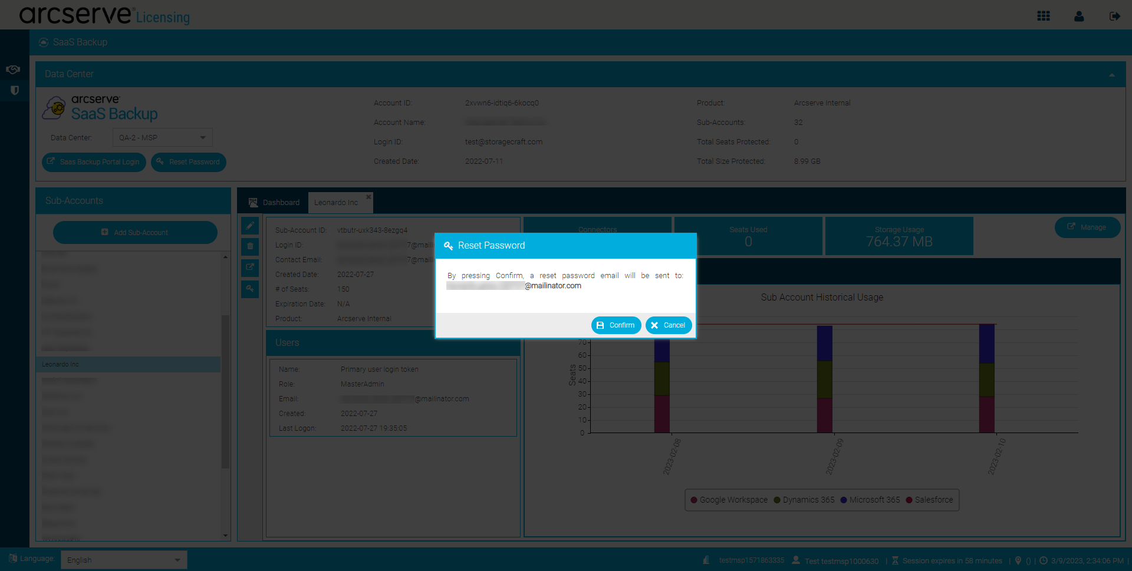Toggle Dynamics 365 legend swatch
This screenshot has height=571, width=1132.
777,500
